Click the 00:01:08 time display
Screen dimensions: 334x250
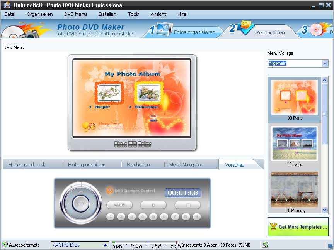tap(183, 193)
